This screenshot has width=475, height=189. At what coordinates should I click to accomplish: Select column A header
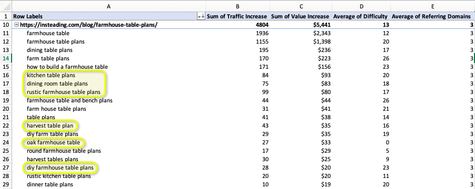tap(108, 6)
